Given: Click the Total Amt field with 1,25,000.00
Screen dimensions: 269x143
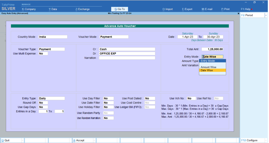Looking at the screenshot, I should click(x=213, y=49).
